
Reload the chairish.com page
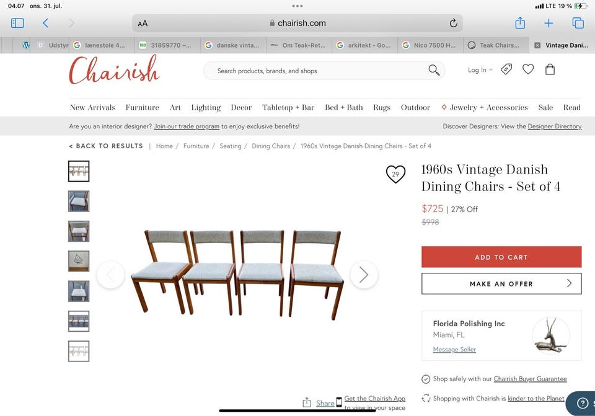(453, 23)
